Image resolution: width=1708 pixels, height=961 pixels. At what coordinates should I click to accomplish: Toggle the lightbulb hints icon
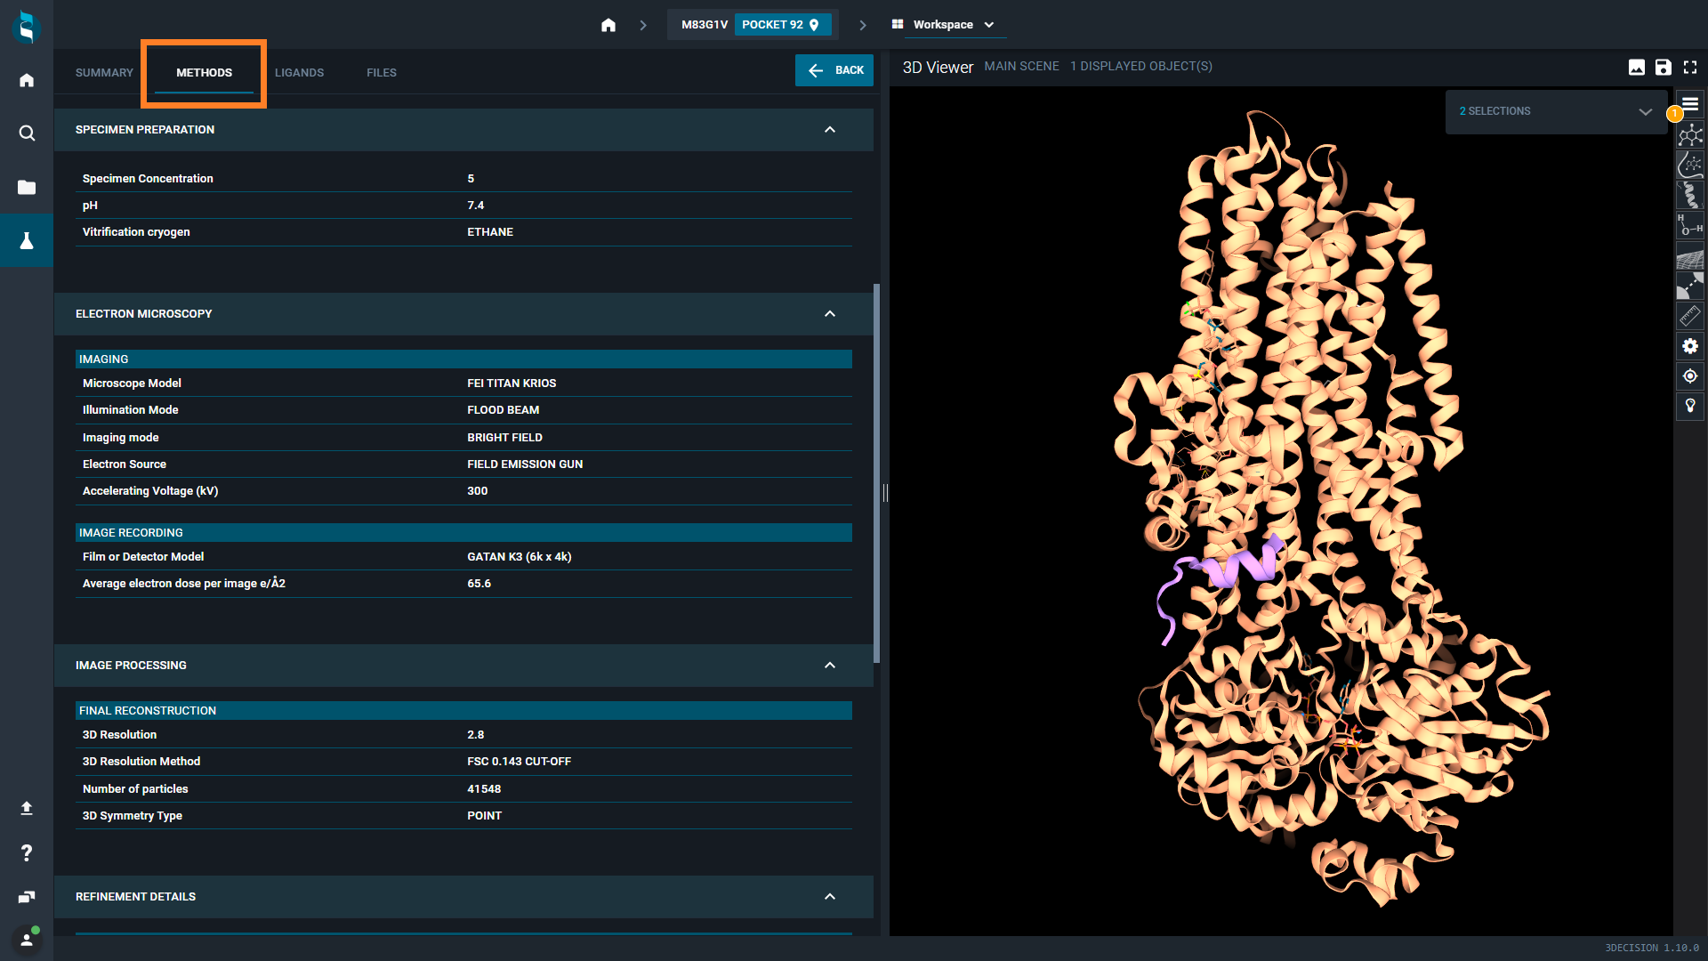pyautogui.click(x=1689, y=406)
